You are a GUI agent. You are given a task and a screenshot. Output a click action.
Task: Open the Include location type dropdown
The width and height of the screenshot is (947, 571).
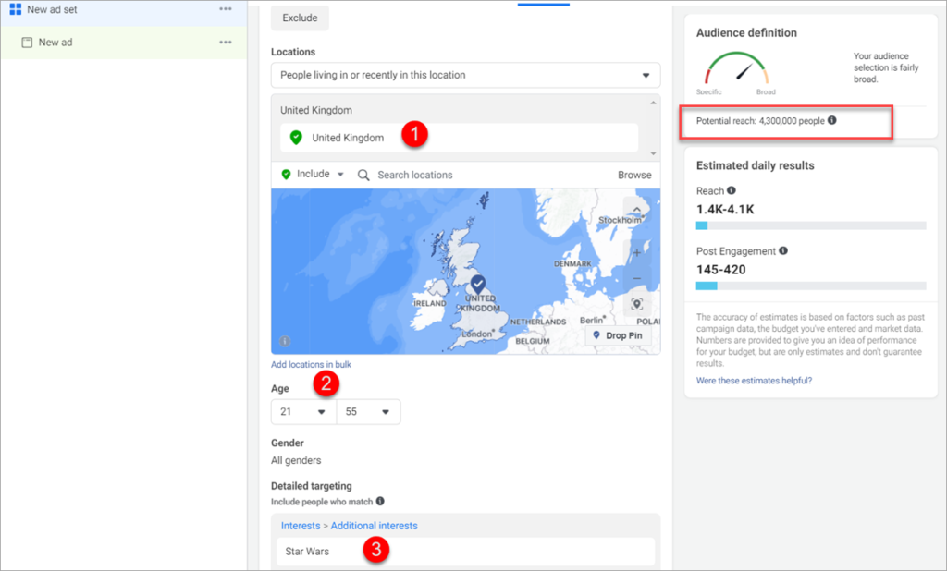313,175
